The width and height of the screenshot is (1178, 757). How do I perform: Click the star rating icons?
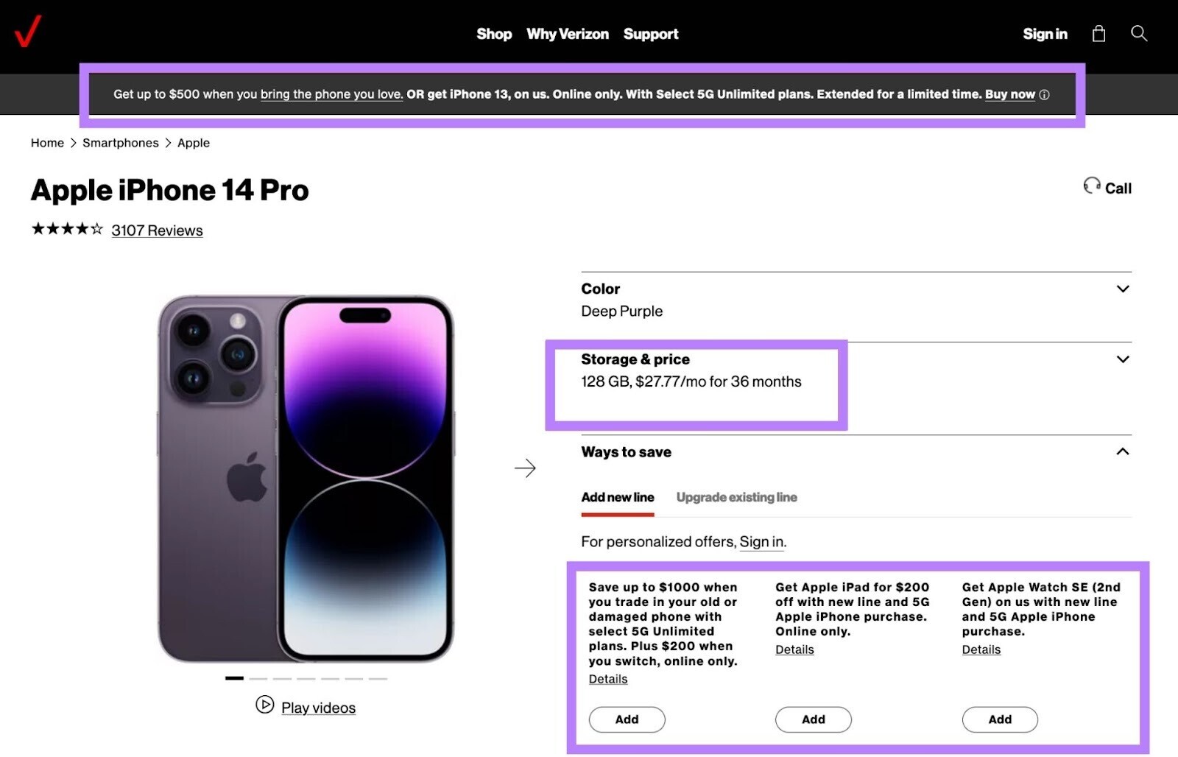[66, 229]
